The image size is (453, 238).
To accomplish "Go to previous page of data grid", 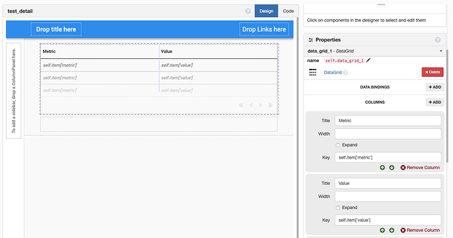I will tap(251, 106).
